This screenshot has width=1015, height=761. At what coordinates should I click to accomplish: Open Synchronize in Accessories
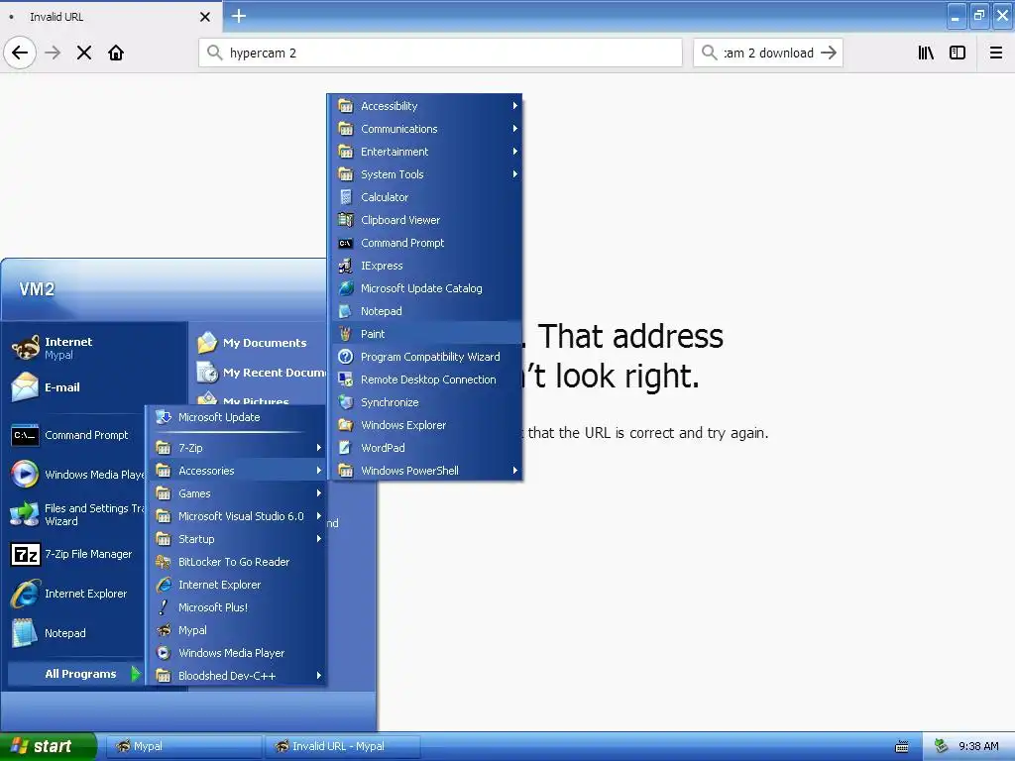425,402
